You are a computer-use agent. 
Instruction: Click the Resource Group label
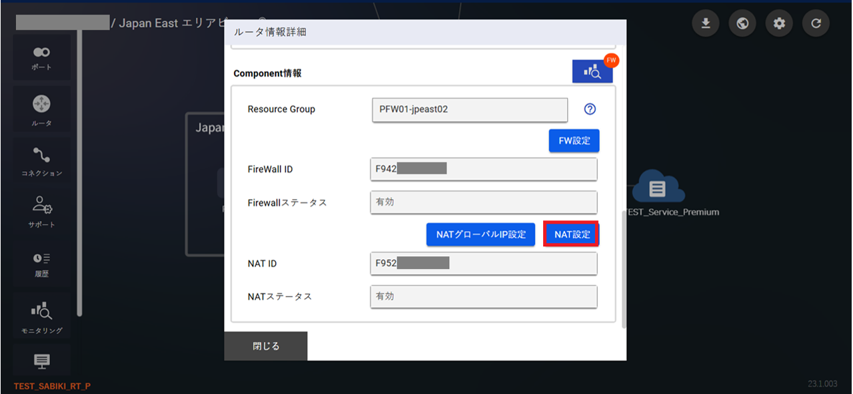tap(281, 109)
